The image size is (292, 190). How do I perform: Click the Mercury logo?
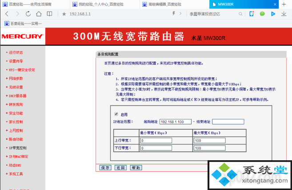23,36
